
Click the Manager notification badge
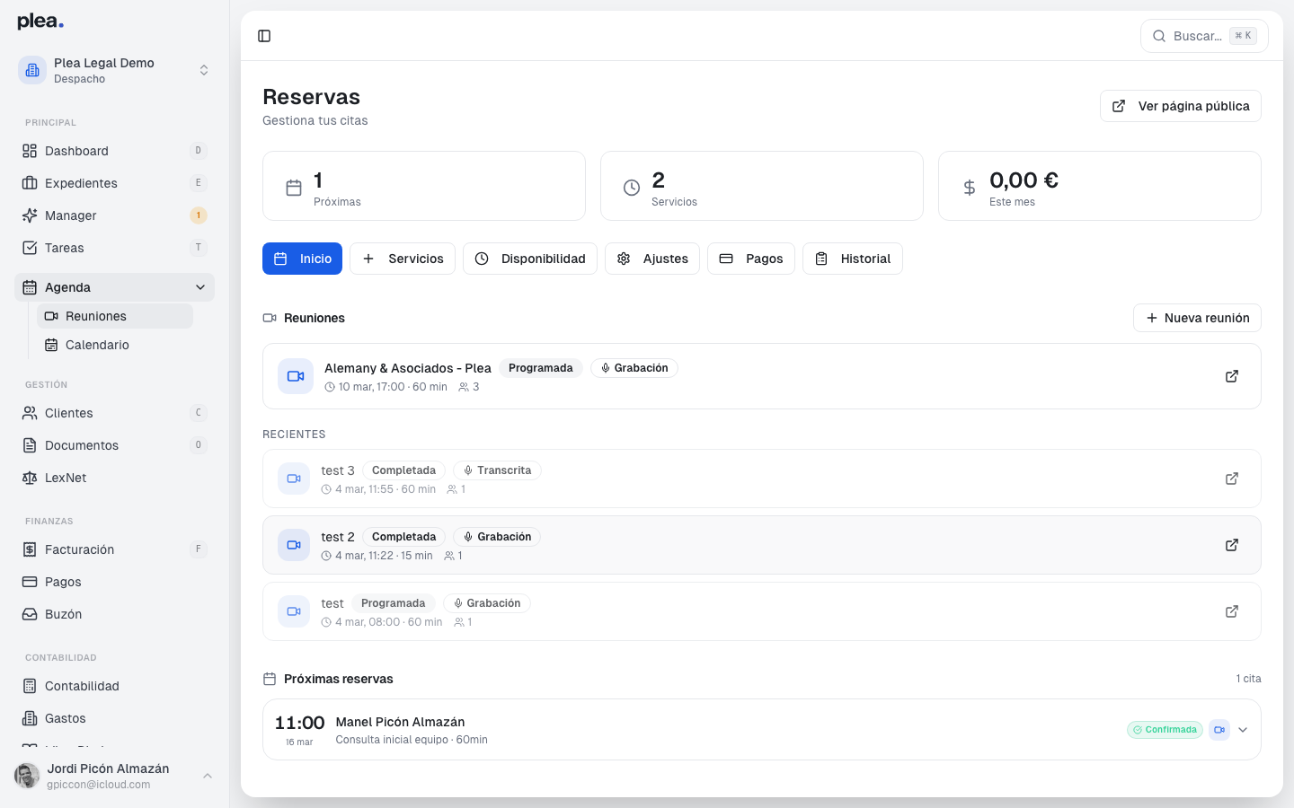[199, 215]
